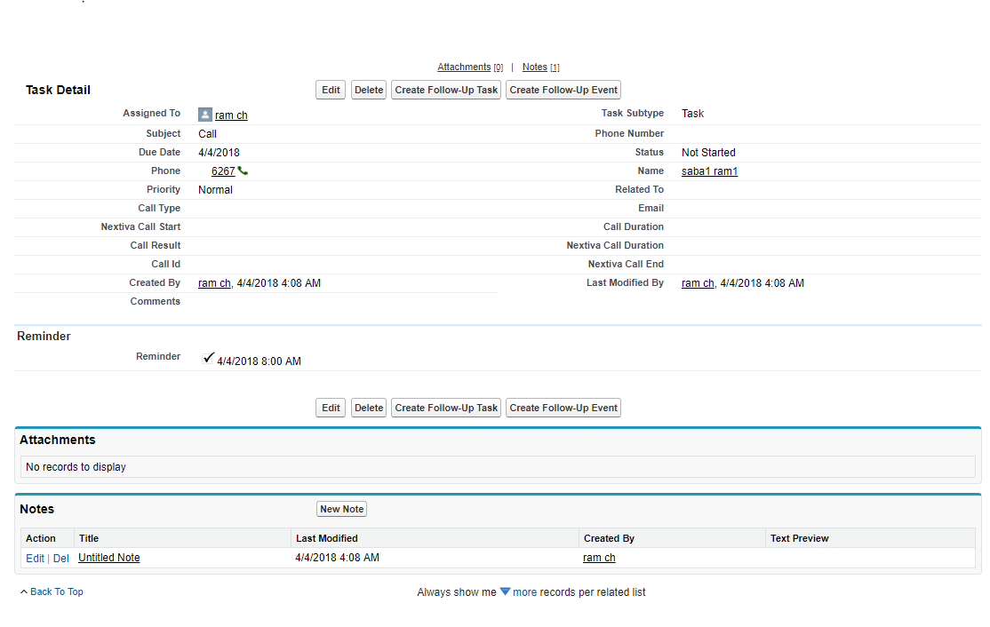Open ram ch link in Created By
The height and width of the screenshot is (627, 990).
click(215, 283)
